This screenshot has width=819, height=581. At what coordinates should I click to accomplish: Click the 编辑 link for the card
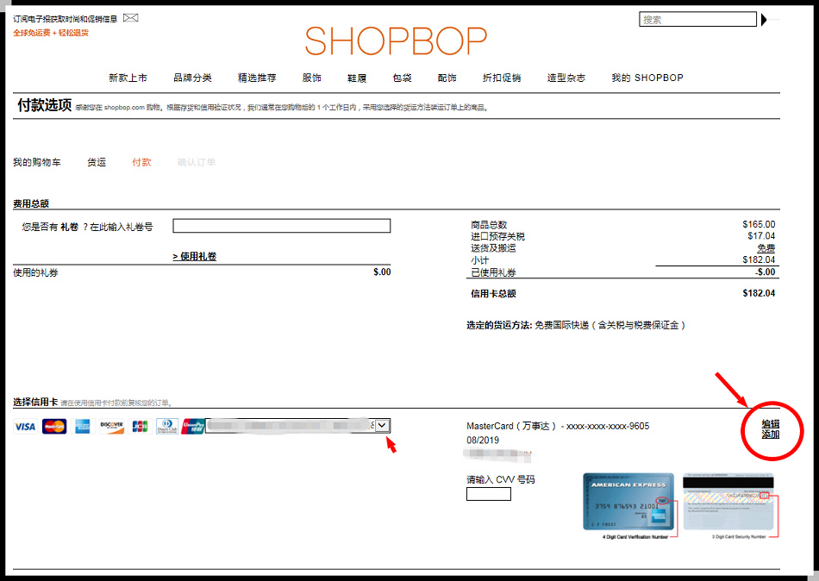[771, 424]
